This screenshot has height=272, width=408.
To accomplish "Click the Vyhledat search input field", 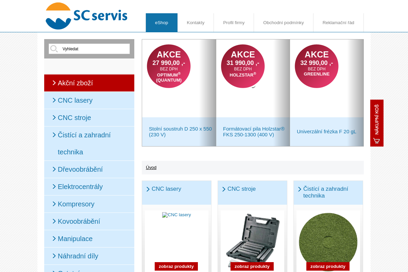I will click(x=89, y=49).
